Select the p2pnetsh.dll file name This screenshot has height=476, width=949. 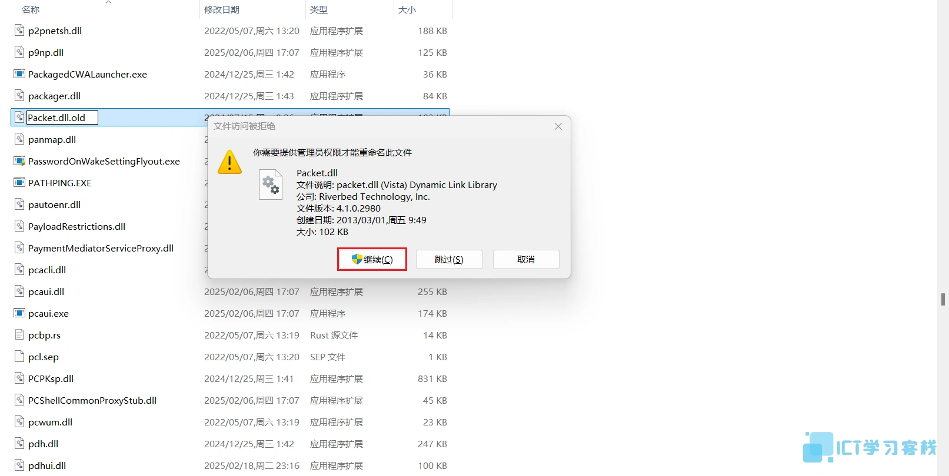click(x=55, y=31)
